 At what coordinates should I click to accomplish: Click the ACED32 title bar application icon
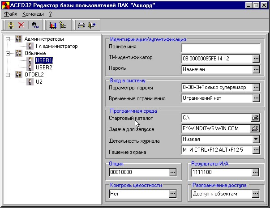pyautogui.click(x=5, y=5)
